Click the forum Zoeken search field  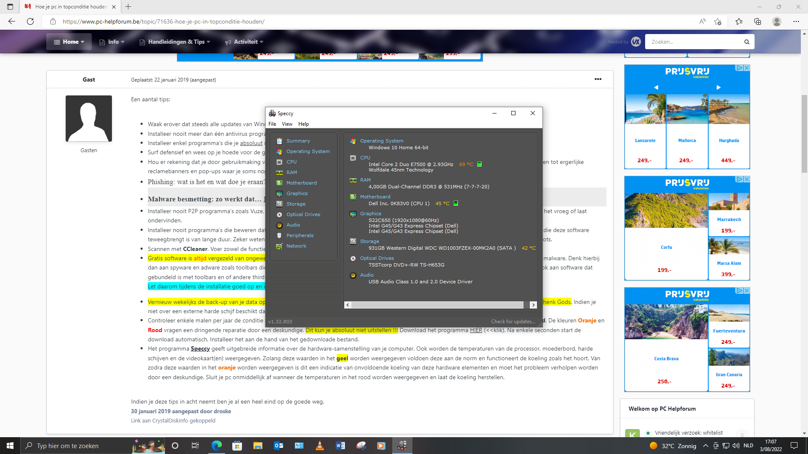point(694,42)
